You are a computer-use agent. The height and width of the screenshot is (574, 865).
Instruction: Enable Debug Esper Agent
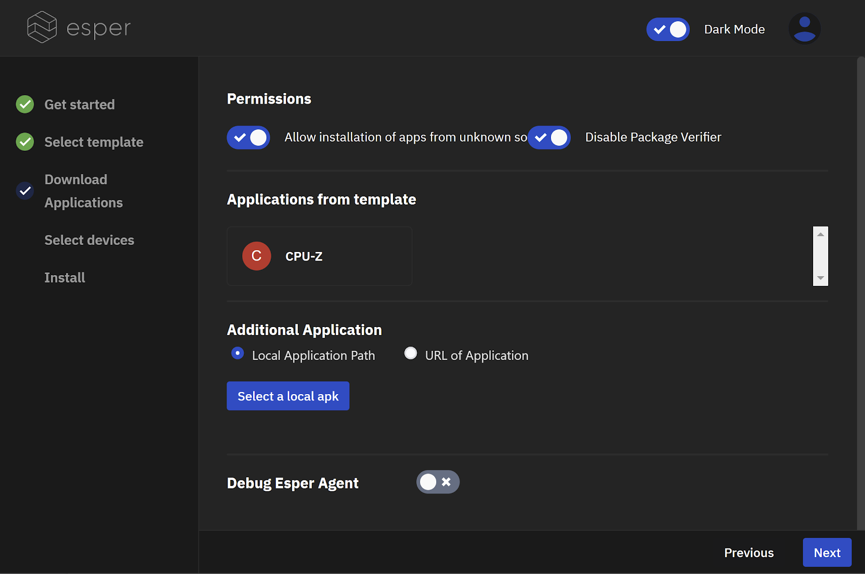(438, 482)
